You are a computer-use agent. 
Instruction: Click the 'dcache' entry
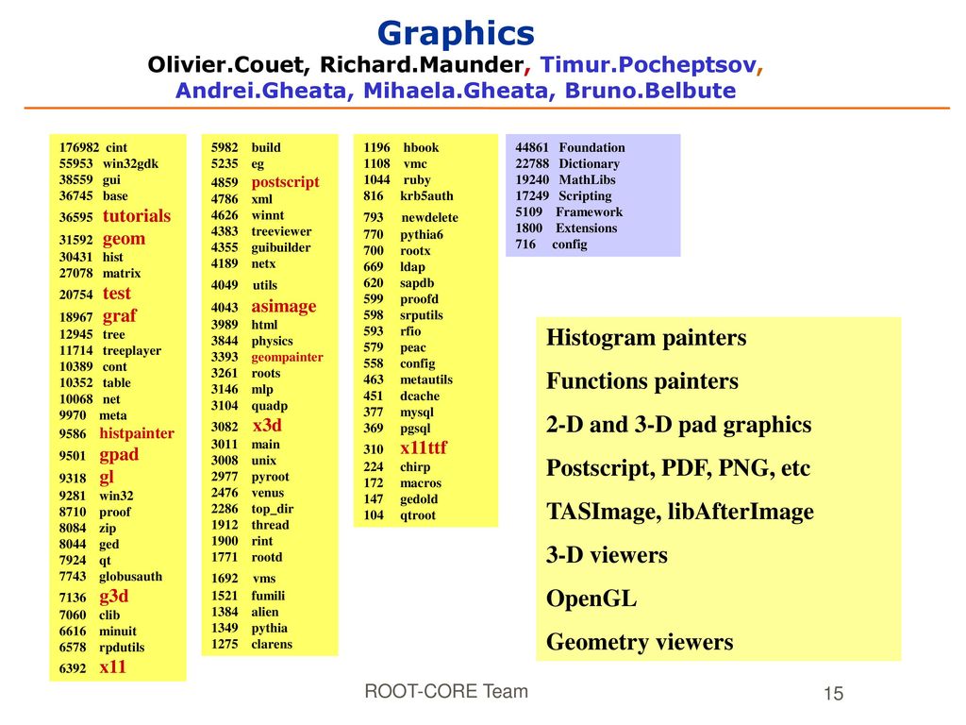click(x=420, y=396)
